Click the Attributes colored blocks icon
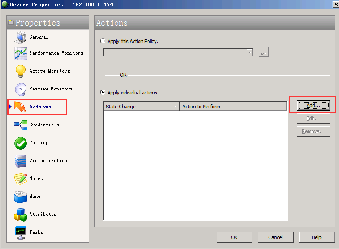339x249 pixels. pyautogui.click(x=21, y=215)
